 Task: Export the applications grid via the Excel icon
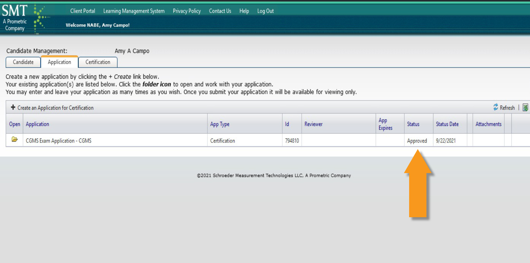(x=525, y=108)
